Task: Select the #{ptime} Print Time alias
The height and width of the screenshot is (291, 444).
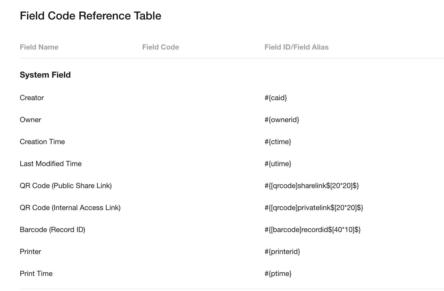Action: 278,273
